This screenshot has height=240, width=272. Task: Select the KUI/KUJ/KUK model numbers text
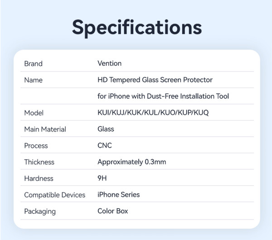(153, 112)
